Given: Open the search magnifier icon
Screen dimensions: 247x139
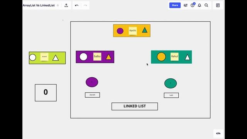Looking at the screenshot, I should [206, 5].
